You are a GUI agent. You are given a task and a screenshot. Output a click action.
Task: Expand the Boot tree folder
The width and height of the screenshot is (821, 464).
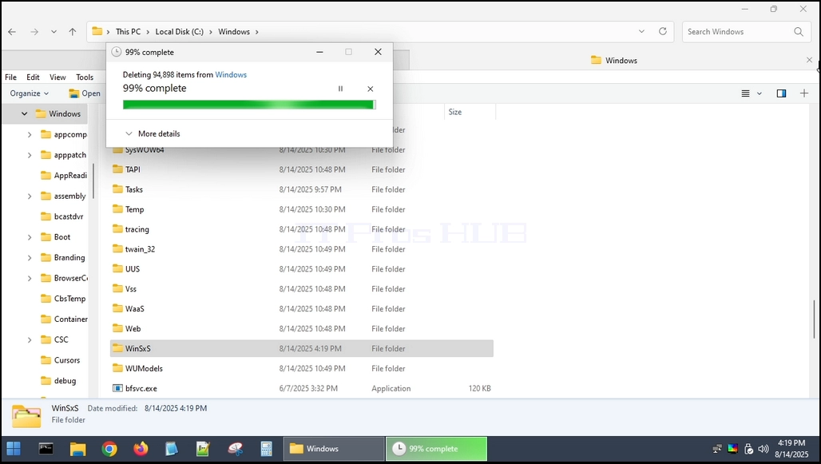click(x=30, y=237)
